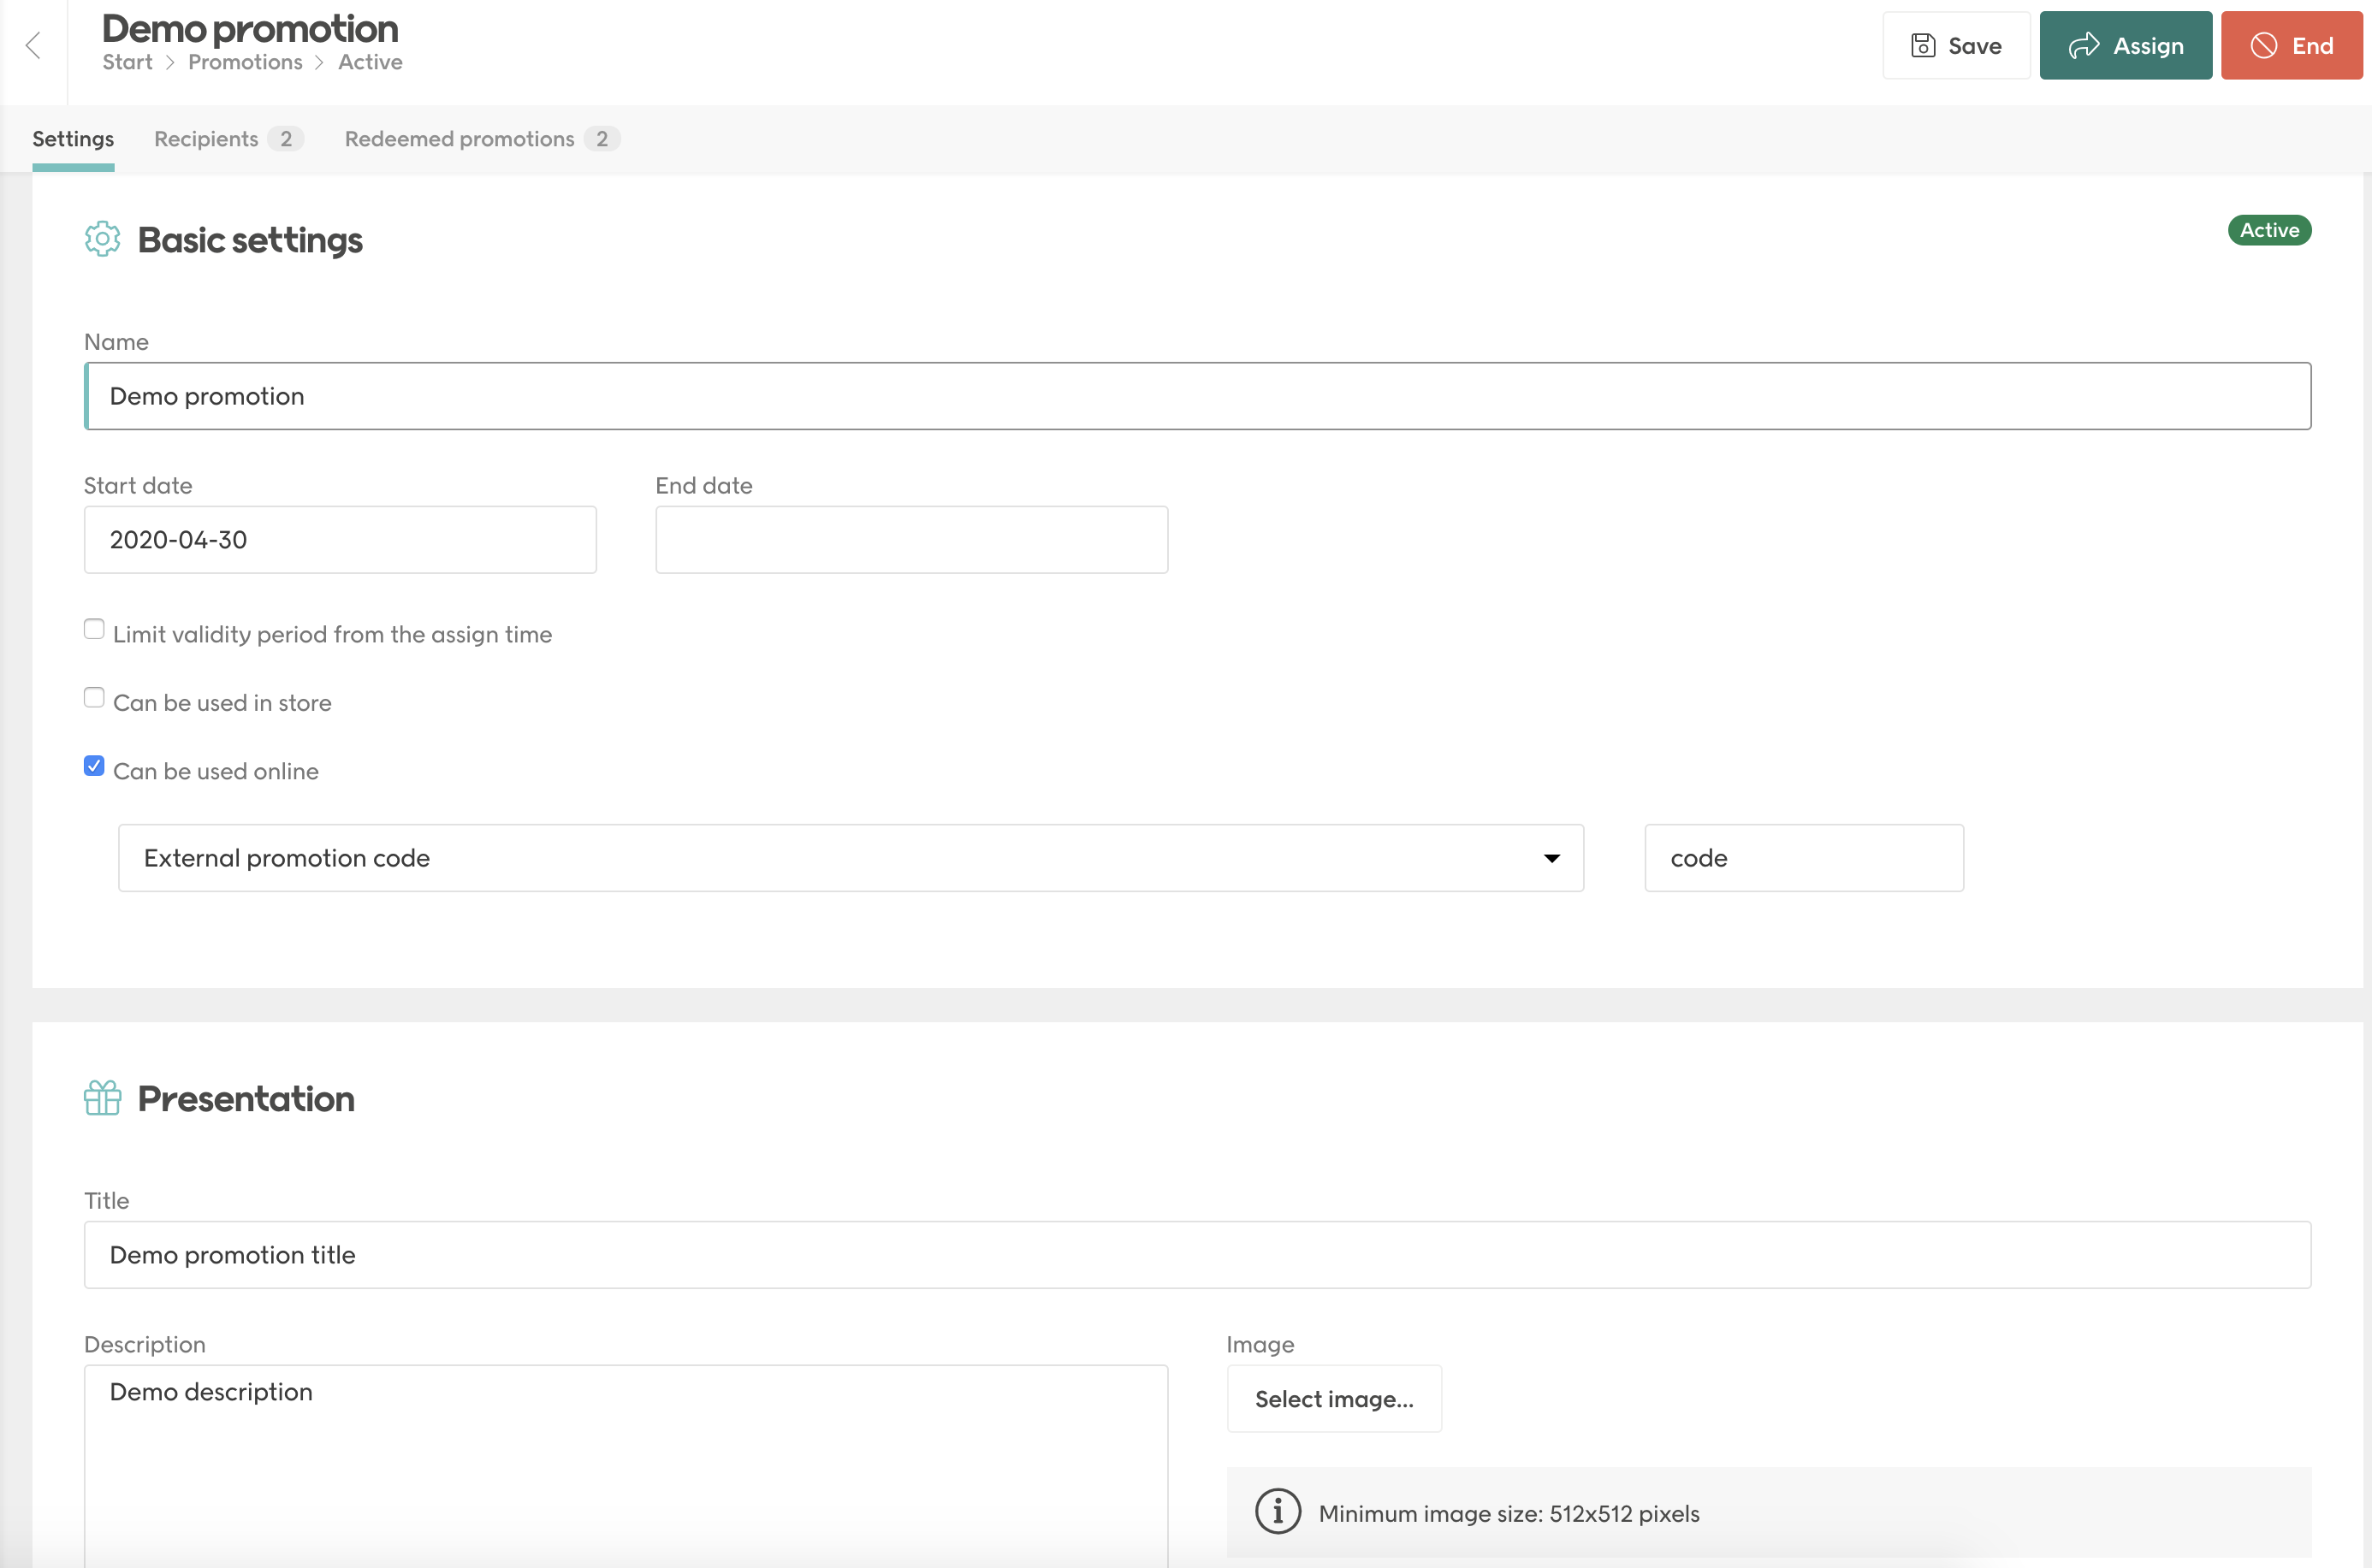Click the Start breadcrumb link
The height and width of the screenshot is (1568, 2372).
(127, 62)
